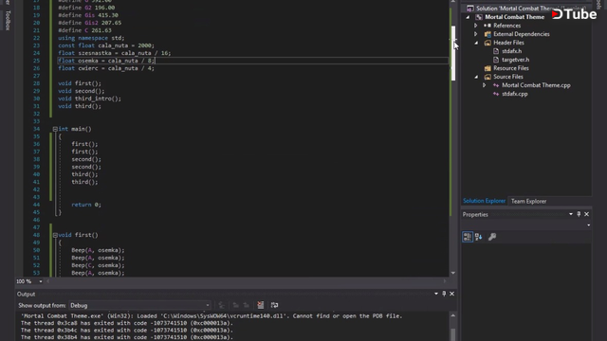
Task: Collapse the int main() code block
Action: point(55,129)
